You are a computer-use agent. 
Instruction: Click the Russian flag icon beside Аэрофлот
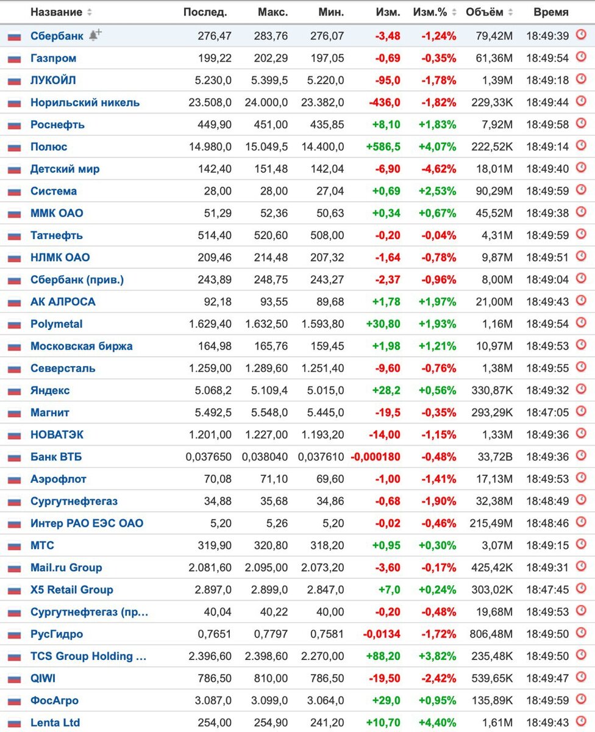coord(14,479)
